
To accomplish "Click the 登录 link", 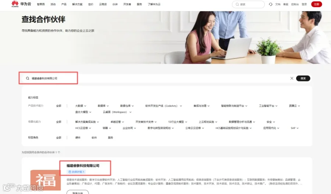I will pyautogui.click(x=304, y=4).
